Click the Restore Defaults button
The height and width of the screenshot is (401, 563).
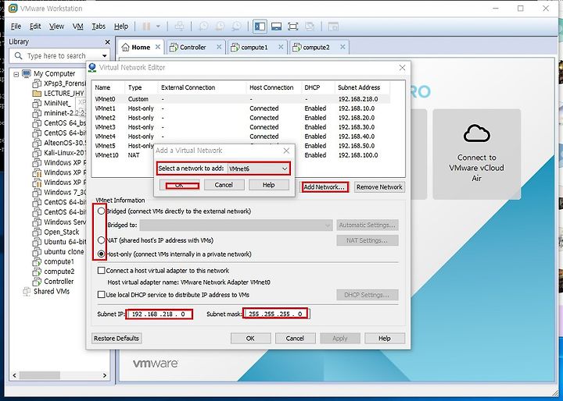click(117, 339)
